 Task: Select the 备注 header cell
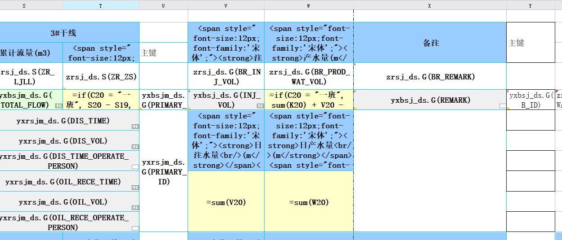430,43
